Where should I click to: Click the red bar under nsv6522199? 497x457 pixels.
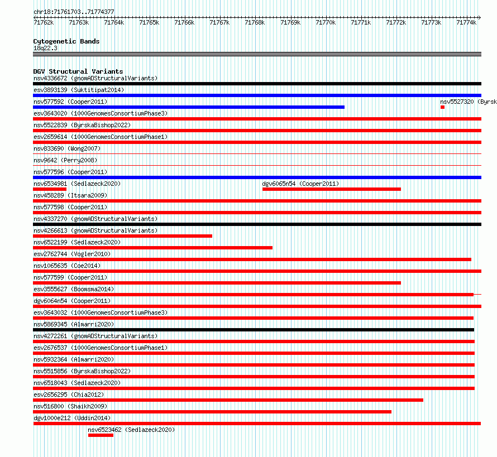pos(153,248)
